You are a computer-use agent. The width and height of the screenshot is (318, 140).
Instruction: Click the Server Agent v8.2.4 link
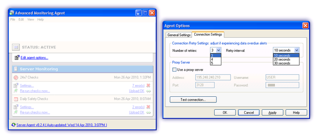62,125
